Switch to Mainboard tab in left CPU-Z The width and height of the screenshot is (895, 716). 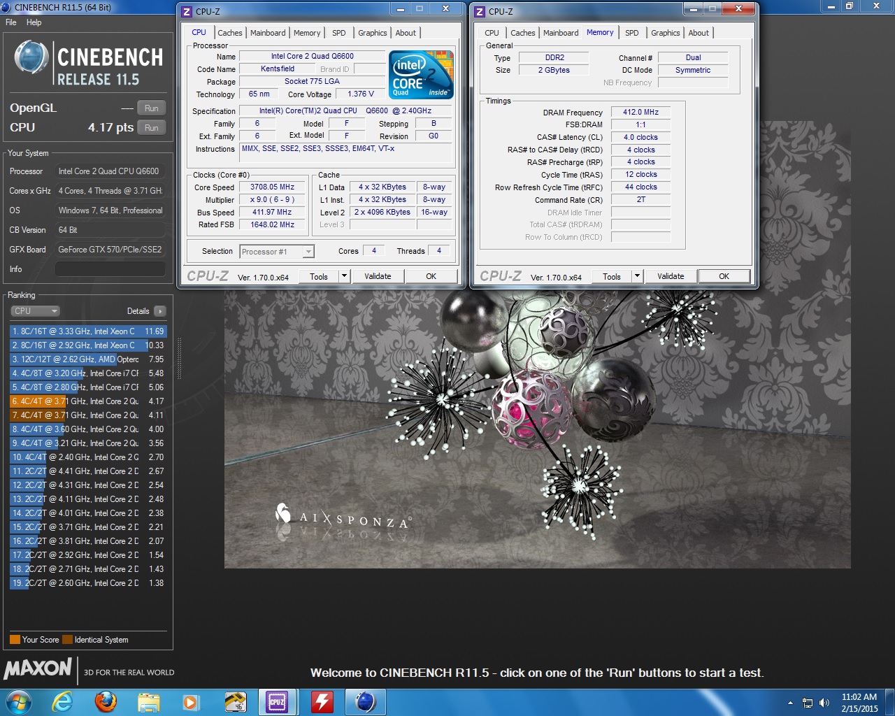tap(268, 33)
